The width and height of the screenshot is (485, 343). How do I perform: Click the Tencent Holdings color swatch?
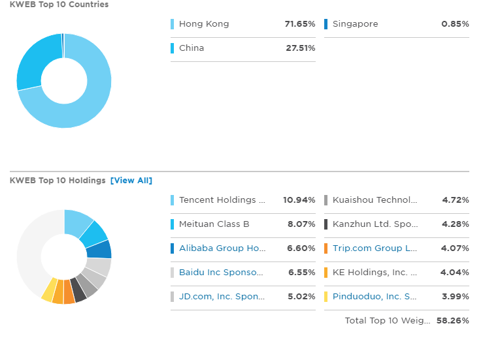[173, 200]
